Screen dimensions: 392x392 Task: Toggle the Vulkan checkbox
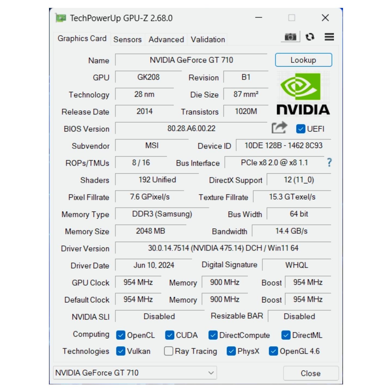coord(121,351)
